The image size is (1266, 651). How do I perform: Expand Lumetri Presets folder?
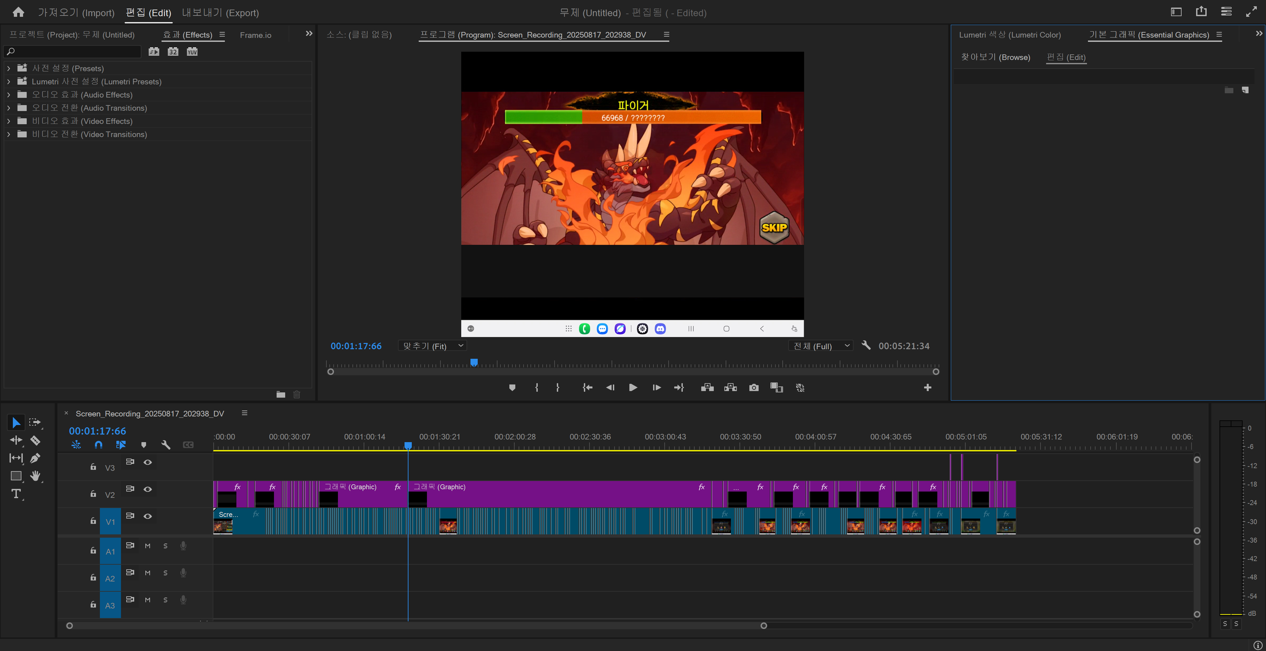(x=8, y=81)
